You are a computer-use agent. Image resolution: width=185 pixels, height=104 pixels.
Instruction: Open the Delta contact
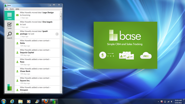(23, 43)
